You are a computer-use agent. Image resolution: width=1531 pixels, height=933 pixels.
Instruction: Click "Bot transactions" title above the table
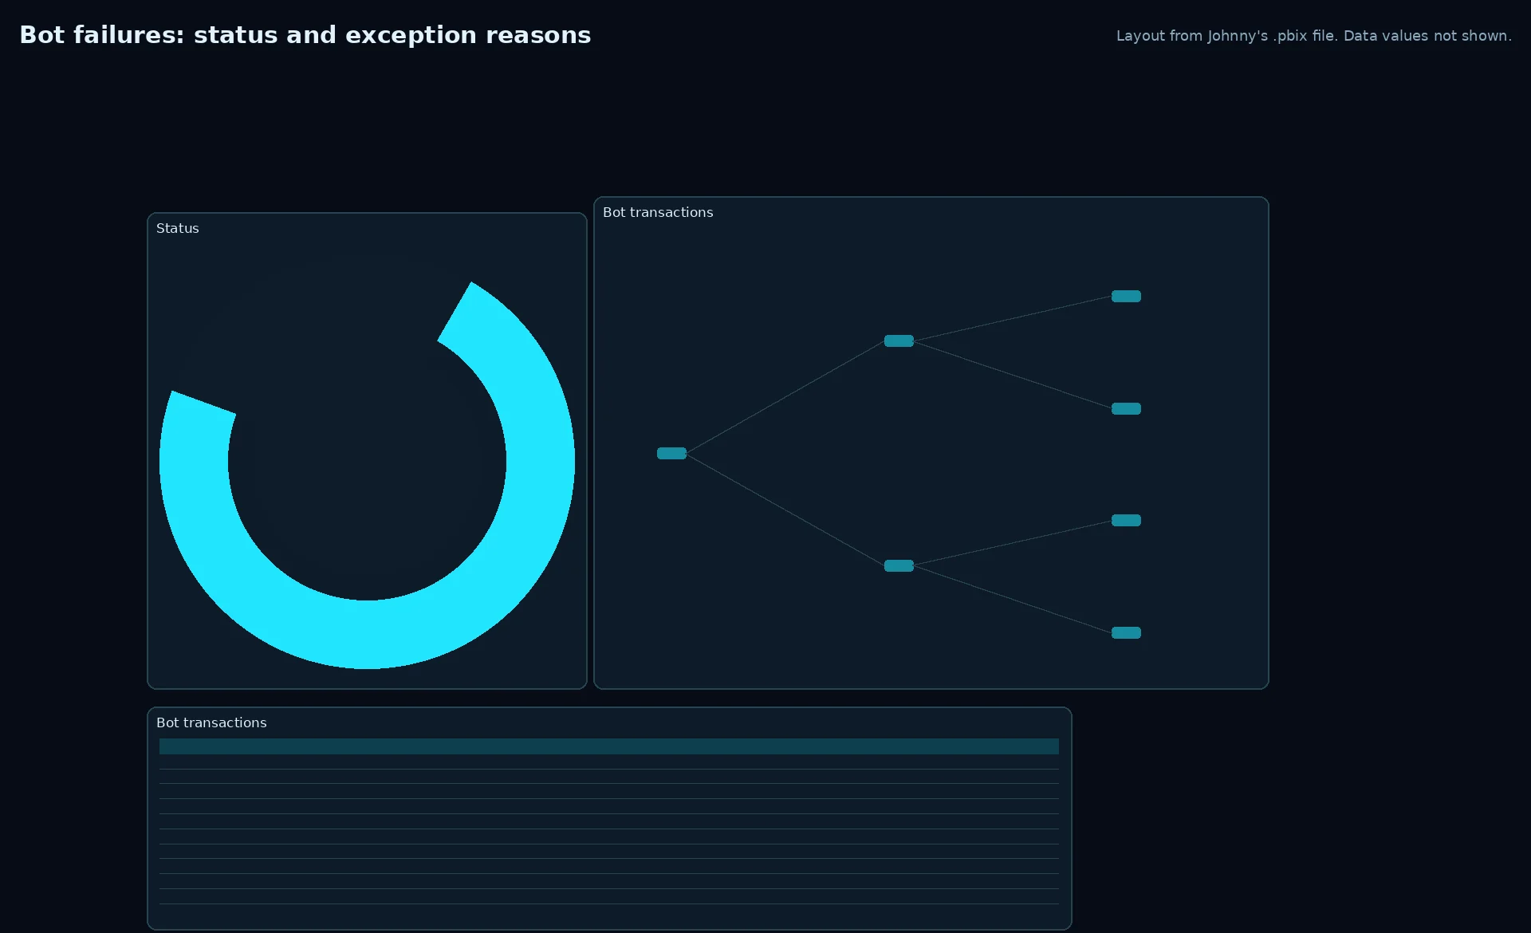point(211,722)
